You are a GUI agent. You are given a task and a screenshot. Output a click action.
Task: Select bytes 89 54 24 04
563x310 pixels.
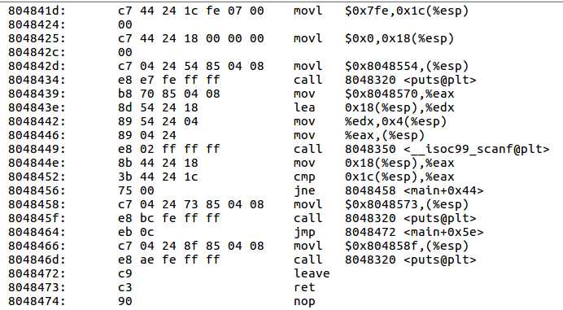[x=158, y=121]
